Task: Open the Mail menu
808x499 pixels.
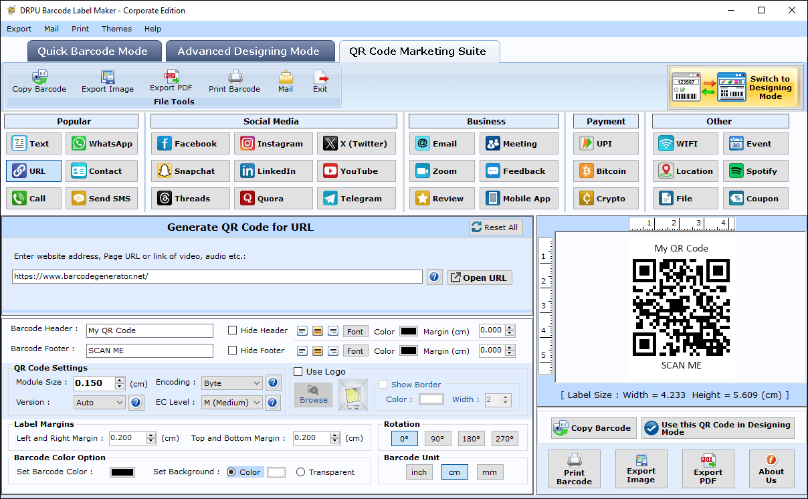Action: pyautogui.click(x=52, y=29)
